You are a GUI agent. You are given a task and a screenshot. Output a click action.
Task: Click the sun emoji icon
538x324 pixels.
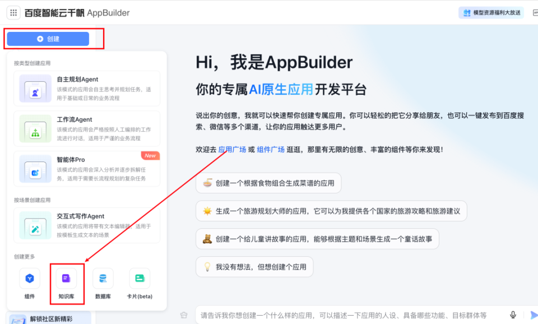coord(207,211)
